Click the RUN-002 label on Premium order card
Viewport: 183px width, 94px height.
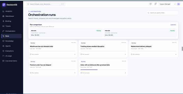pos(73,61)
